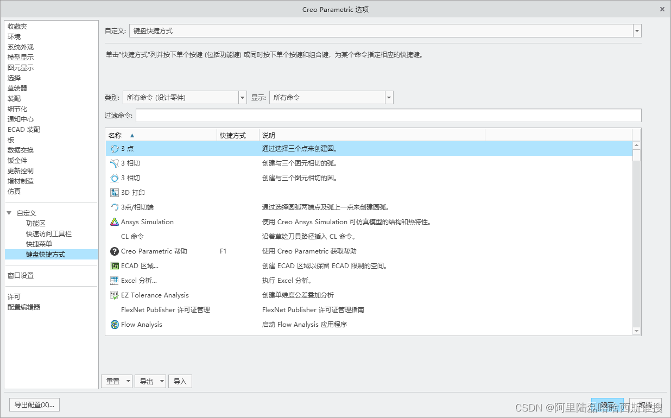671x418 pixels.
Task: Open 图元显示 options
Action: click(x=21, y=67)
